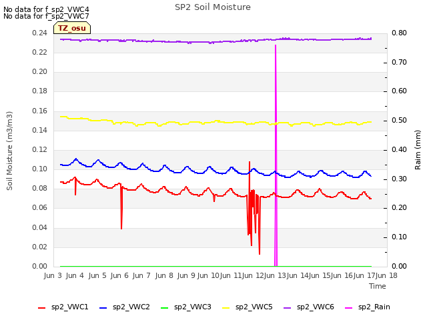Click the Time x-axis label

[x=378, y=286]
